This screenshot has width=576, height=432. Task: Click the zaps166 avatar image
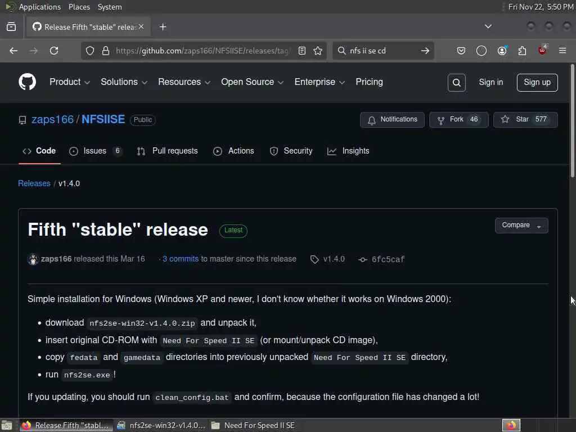33,259
